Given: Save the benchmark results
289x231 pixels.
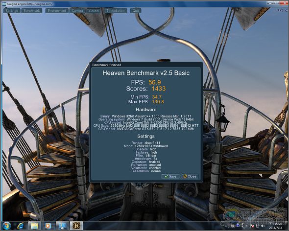Looking at the screenshot, I should (x=170, y=176).
